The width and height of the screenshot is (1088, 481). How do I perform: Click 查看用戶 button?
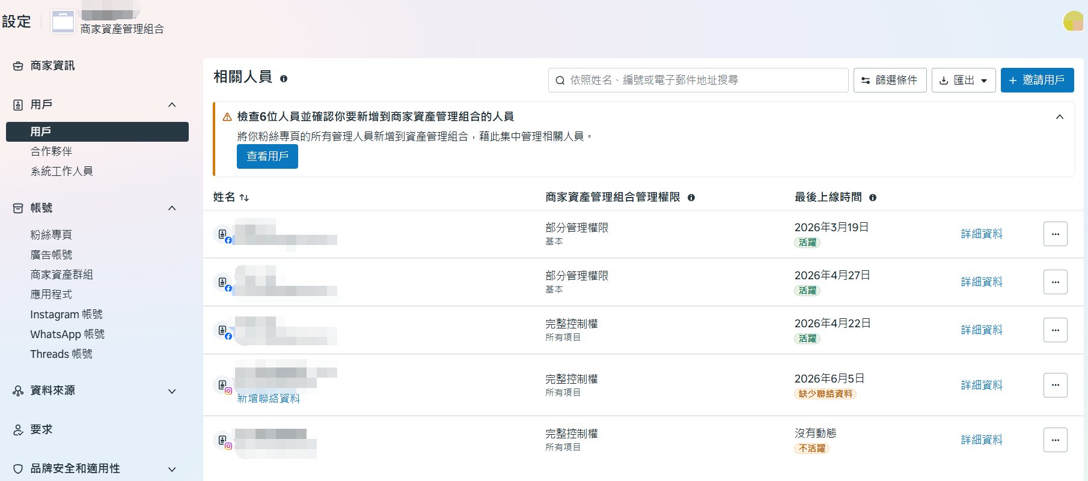[267, 157]
